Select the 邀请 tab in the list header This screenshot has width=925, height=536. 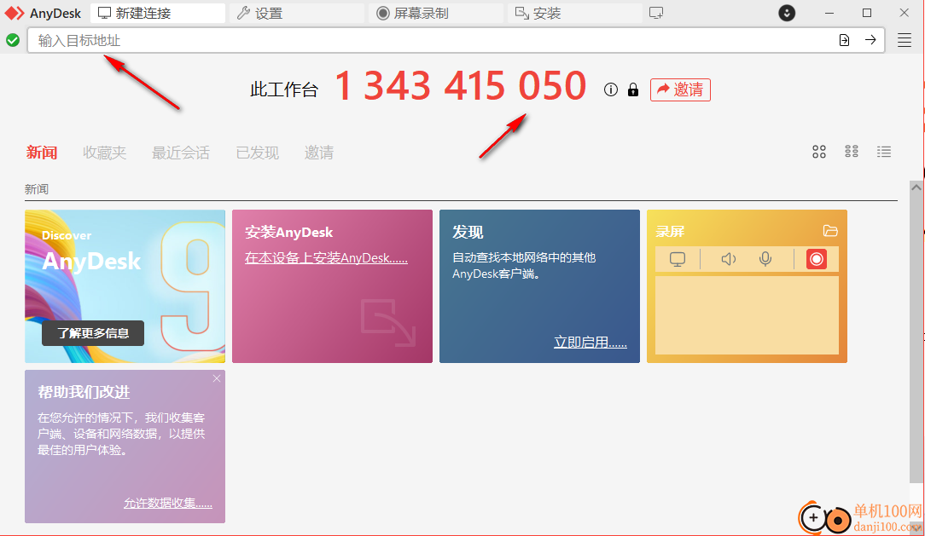click(x=318, y=153)
